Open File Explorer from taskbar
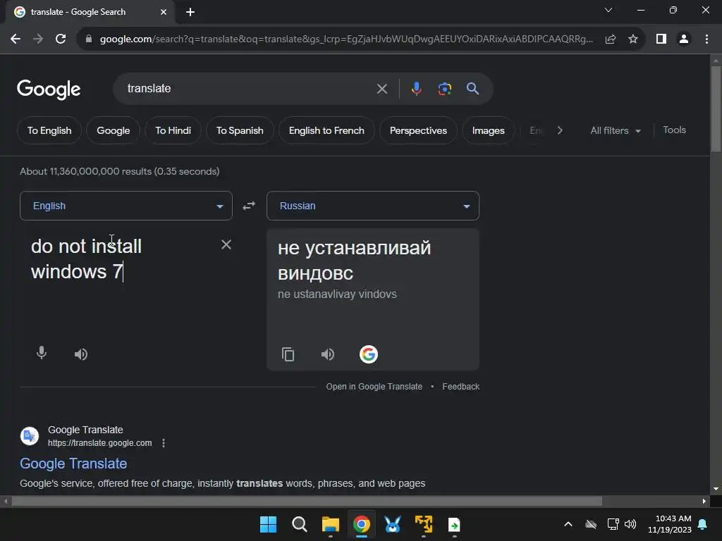This screenshot has height=541, width=722. click(330, 524)
